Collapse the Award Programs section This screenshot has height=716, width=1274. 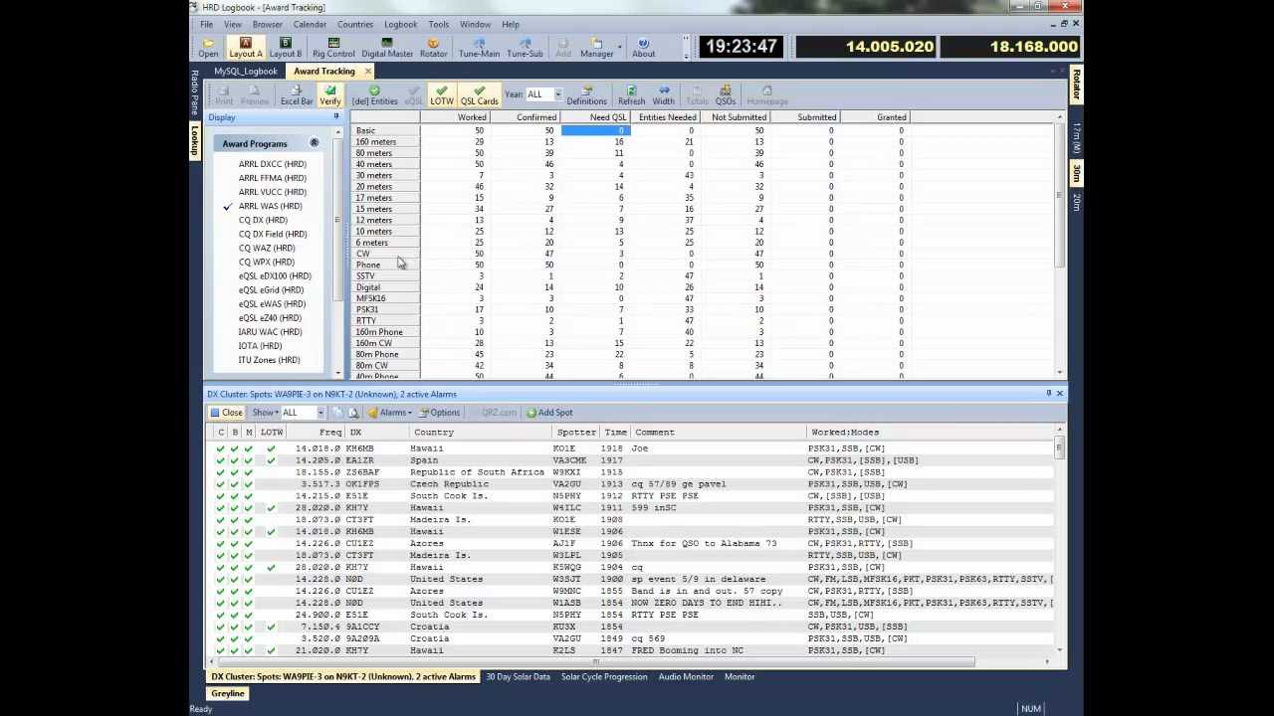[314, 143]
